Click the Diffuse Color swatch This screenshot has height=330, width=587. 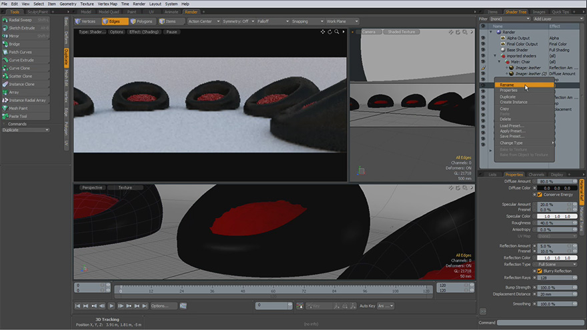click(x=557, y=188)
